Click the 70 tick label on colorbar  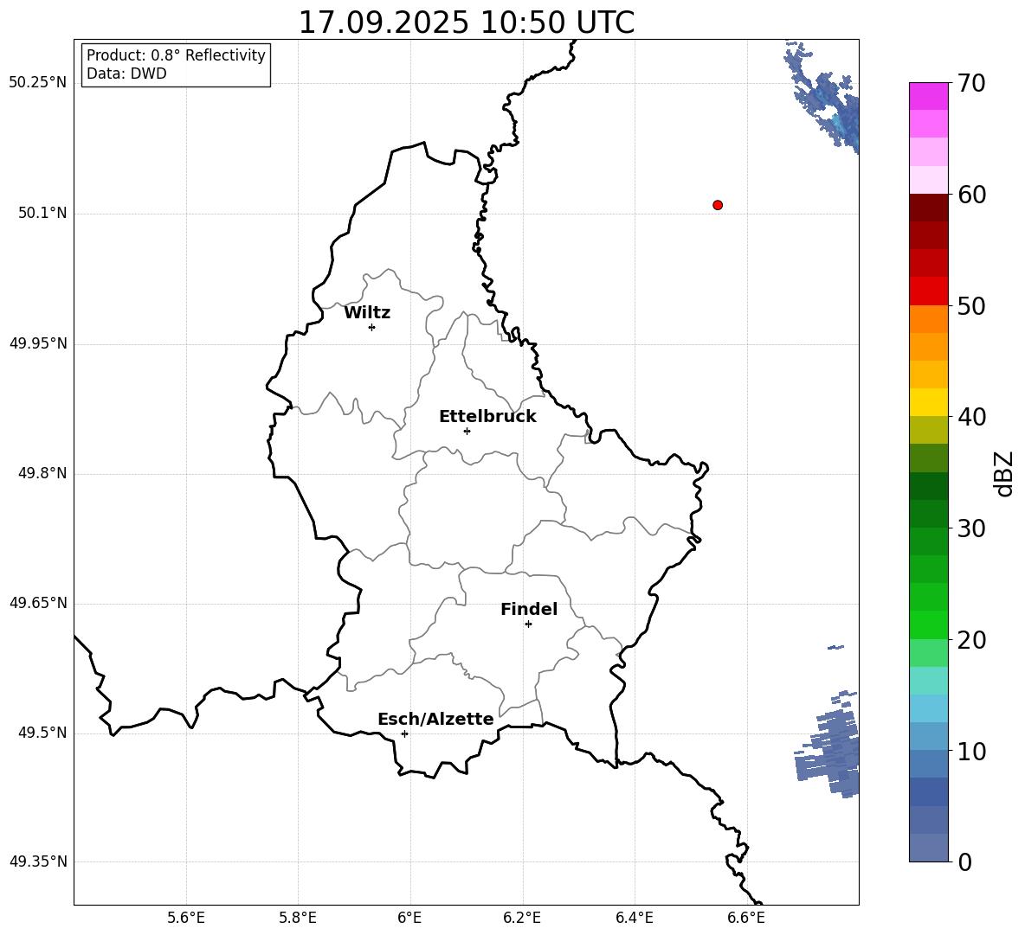(x=971, y=84)
